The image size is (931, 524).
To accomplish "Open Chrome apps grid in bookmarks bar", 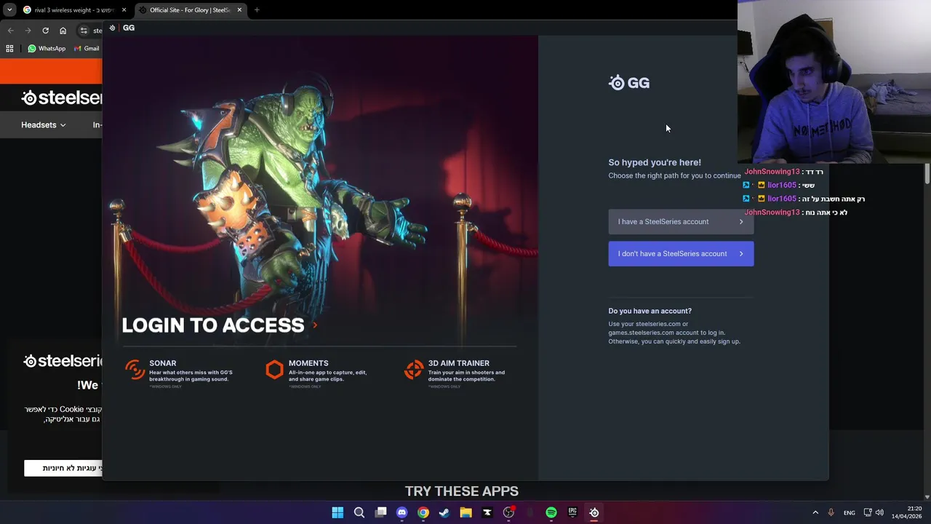I will (x=9, y=49).
